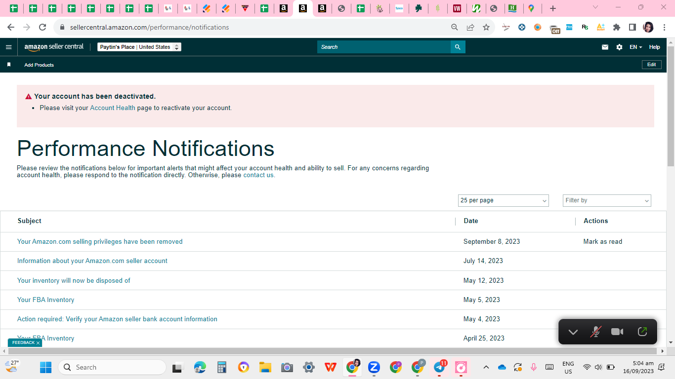Close the Feedback tab
This screenshot has height=379, width=675.
(38, 343)
